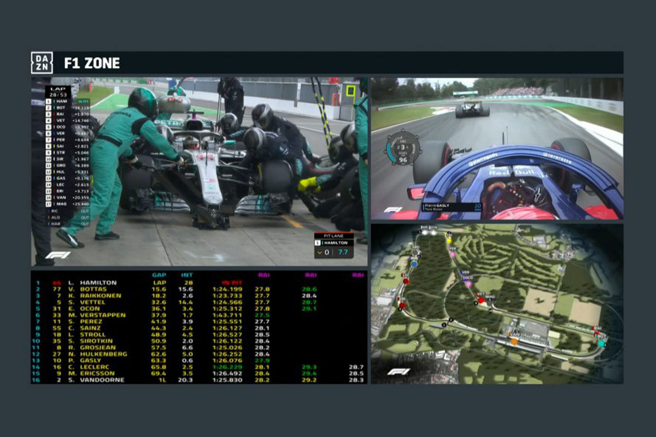
Task: Click the C. SAINZ timing table row
Action: (x=199, y=328)
